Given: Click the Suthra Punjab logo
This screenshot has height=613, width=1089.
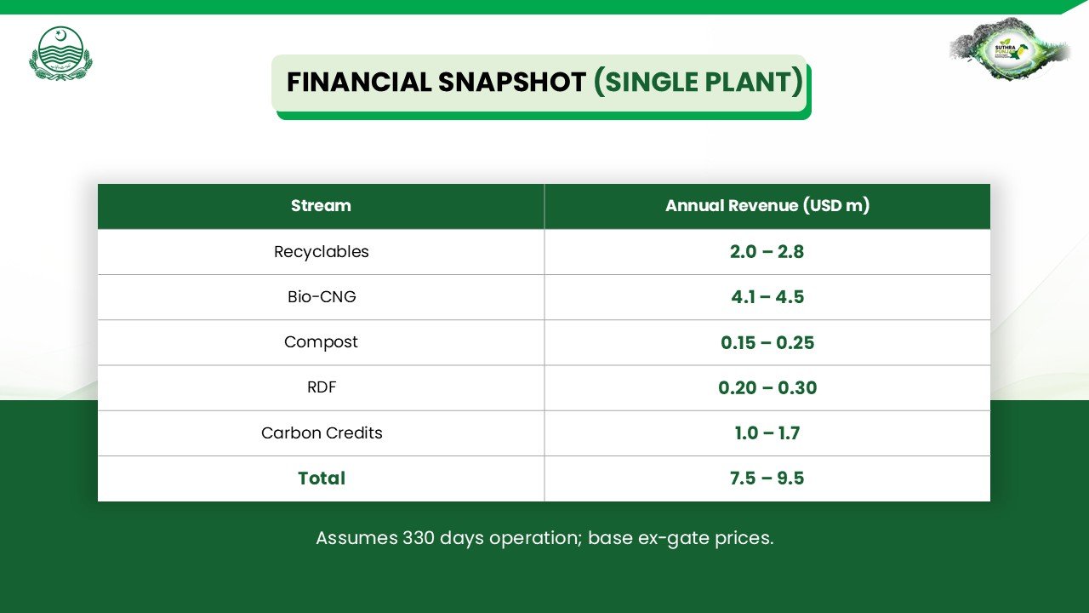Looking at the screenshot, I should tap(1009, 49).
